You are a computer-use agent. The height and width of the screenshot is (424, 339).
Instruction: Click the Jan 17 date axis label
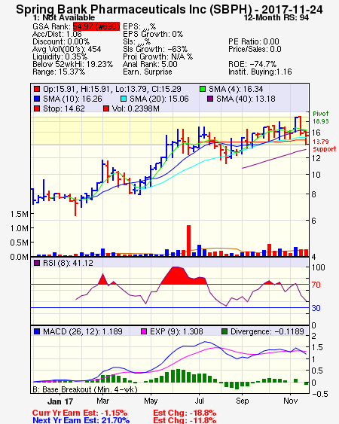coord(60,401)
